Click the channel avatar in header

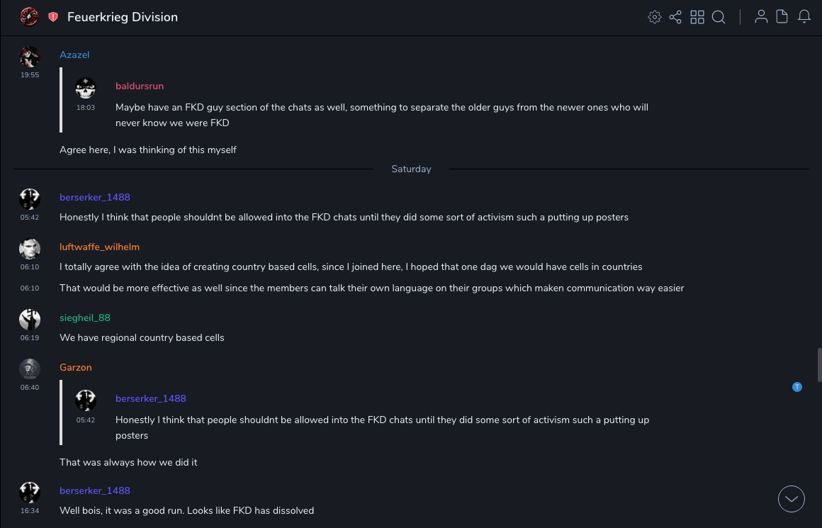coord(29,16)
